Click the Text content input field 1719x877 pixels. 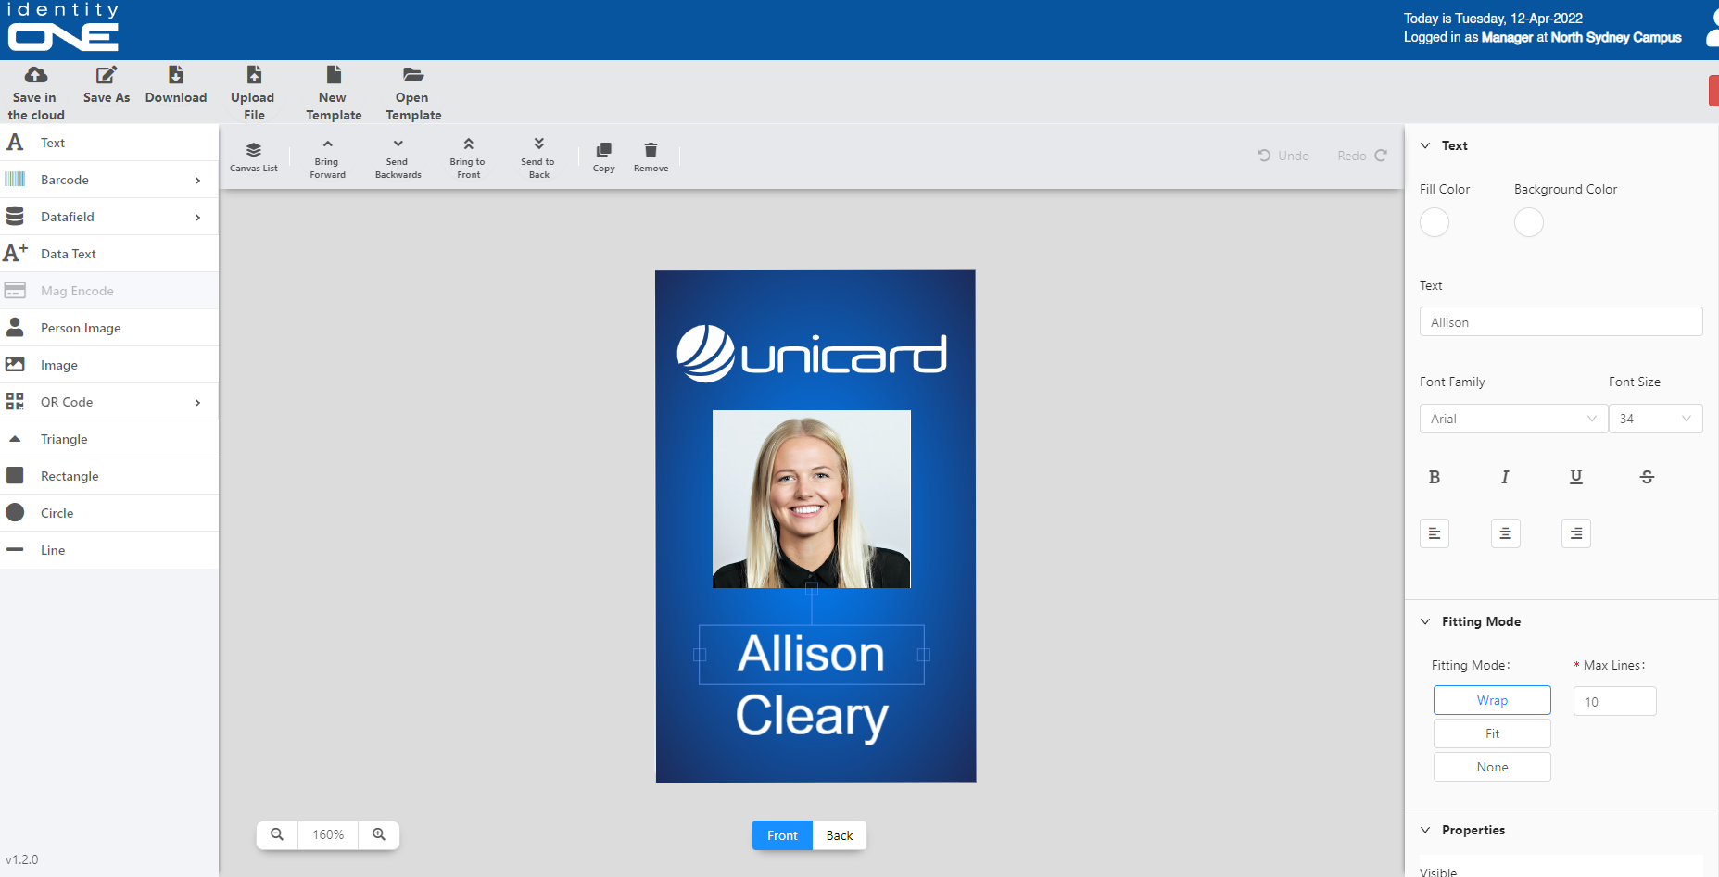1561,321
